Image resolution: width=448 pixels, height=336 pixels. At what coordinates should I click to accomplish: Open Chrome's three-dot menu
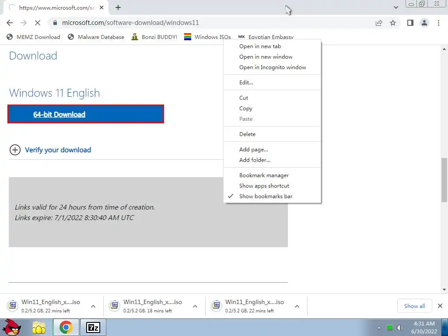coord(438,23)
